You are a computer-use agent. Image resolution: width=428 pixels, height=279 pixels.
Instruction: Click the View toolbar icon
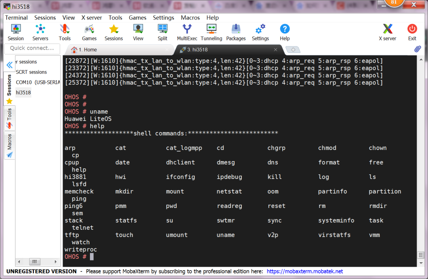(138, 32)
